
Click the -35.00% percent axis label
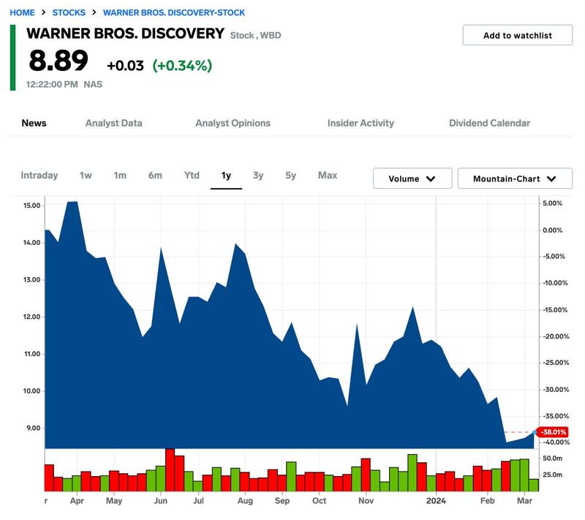pyautogui.click(x=556, y=416)
